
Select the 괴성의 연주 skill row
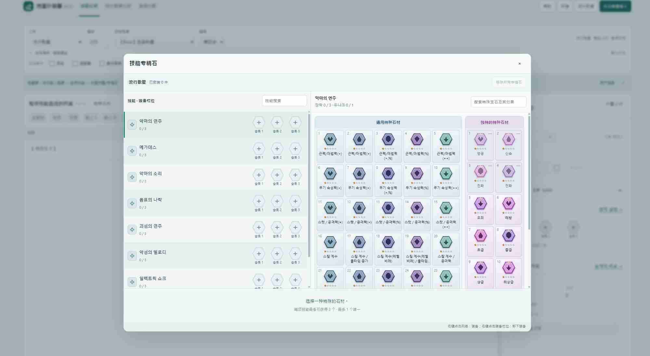coord(215,230)
